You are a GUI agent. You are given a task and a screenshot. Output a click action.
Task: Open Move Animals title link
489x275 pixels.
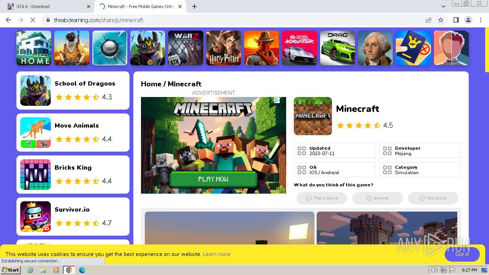click(x=77, y=126)
